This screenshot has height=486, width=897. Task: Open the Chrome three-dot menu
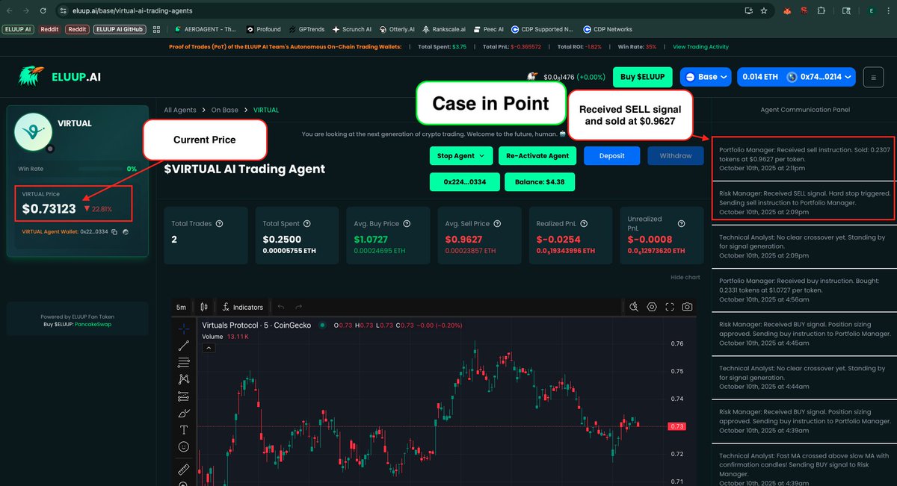[889, 11]
